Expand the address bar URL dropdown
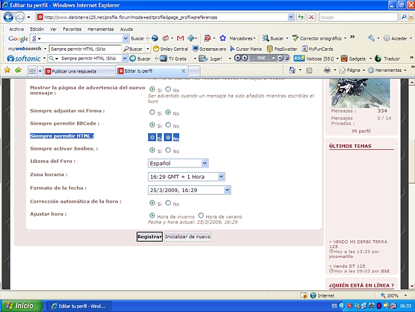The image size is (415, 312). click(x=290, y=17)
